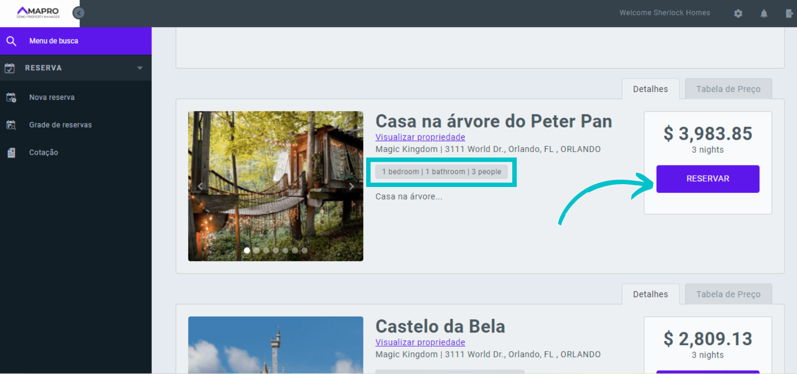Click the logout icon in header

(x=789, y=13)
